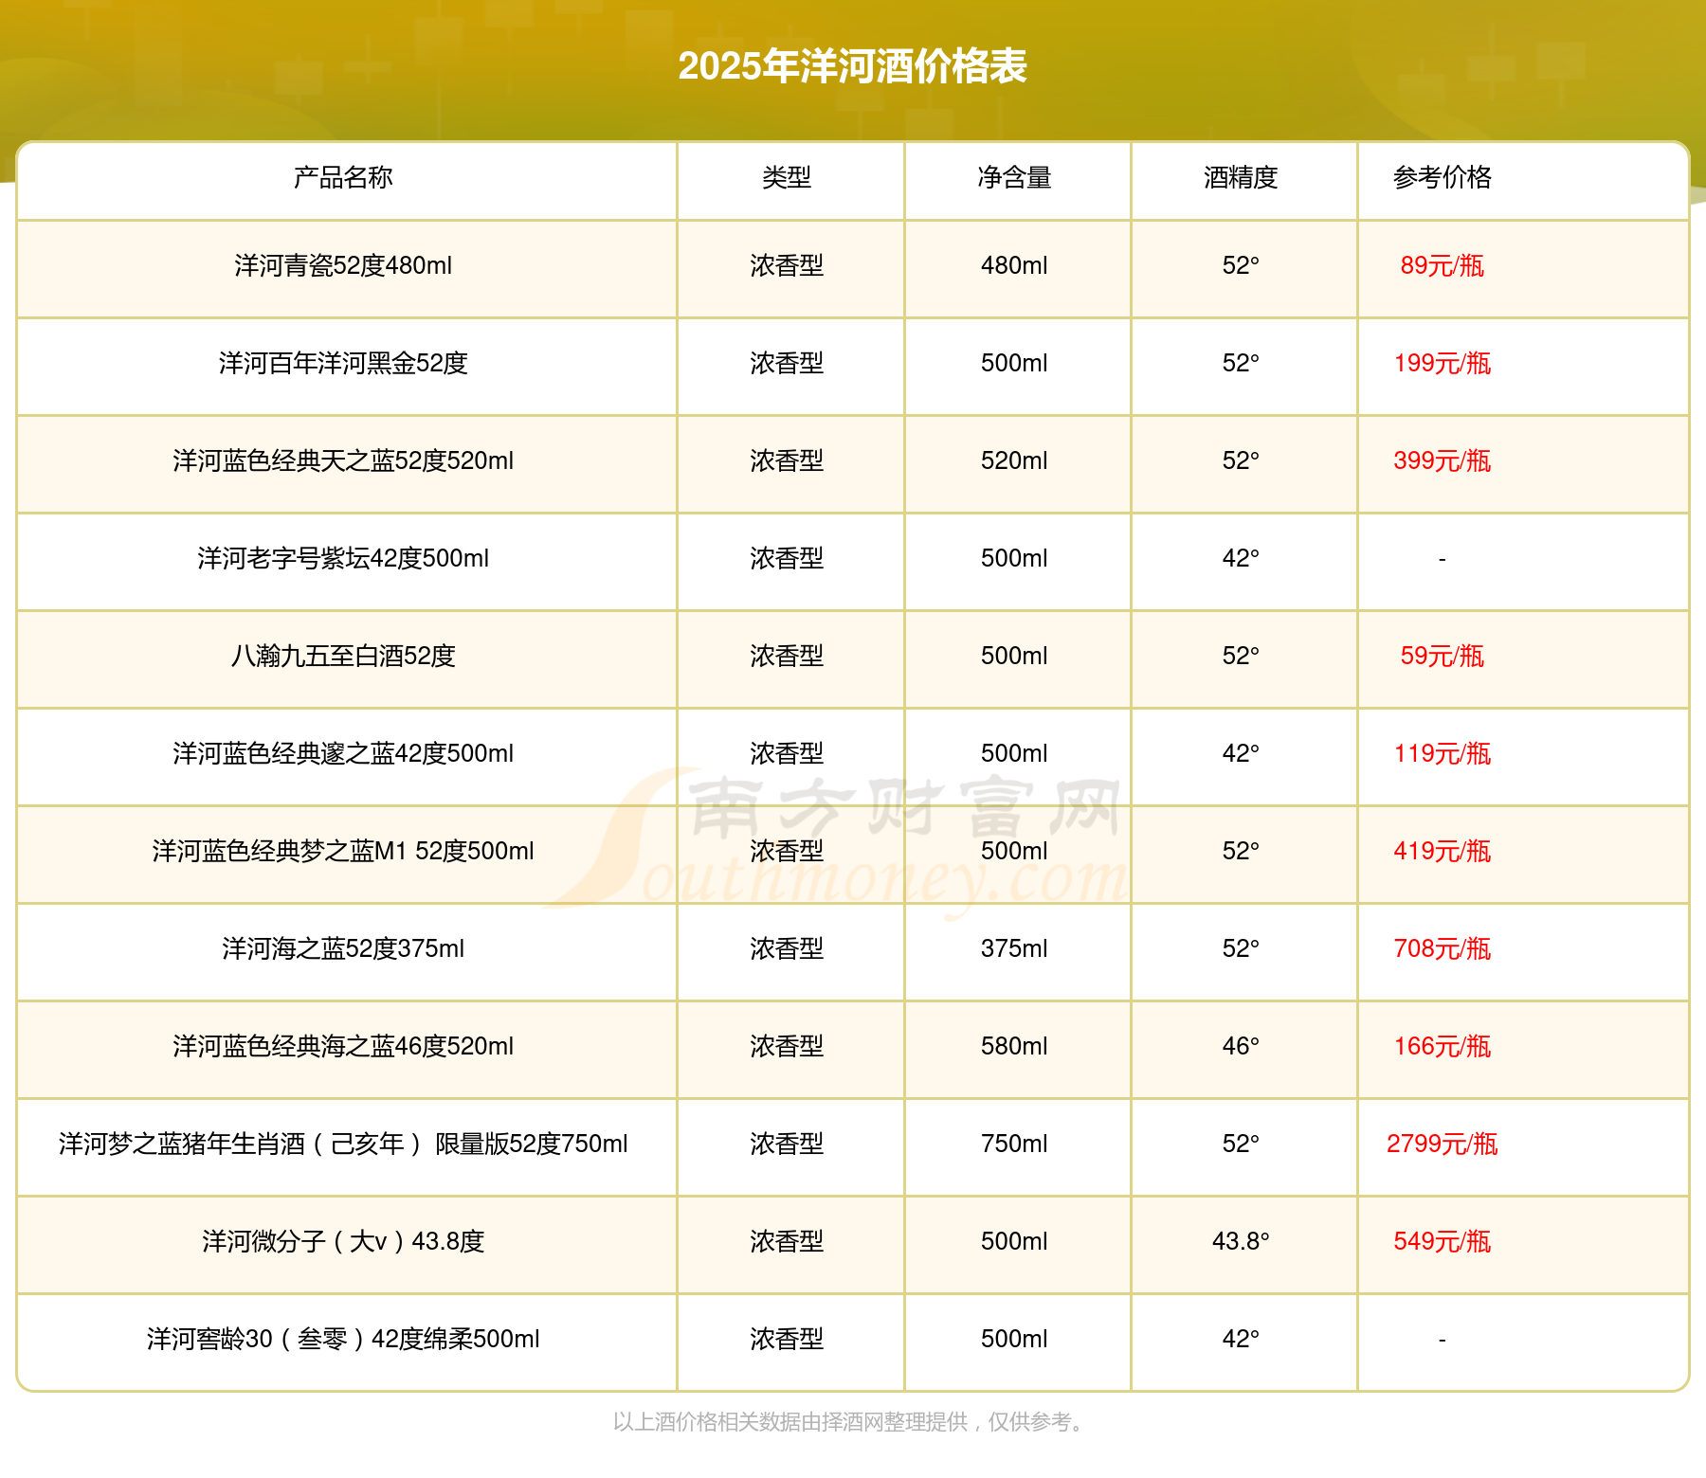Click the 净含量 column header

pyautogui.click(x=1014, y=177)
